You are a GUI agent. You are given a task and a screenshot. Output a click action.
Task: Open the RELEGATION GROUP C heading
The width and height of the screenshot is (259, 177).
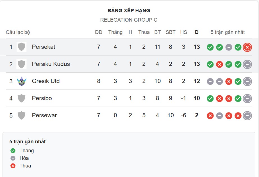pyautogui.click(x=129, y=20)
